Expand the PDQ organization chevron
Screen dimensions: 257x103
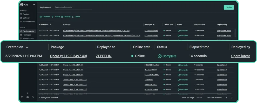pyautogui.click(x=34, y=5)
